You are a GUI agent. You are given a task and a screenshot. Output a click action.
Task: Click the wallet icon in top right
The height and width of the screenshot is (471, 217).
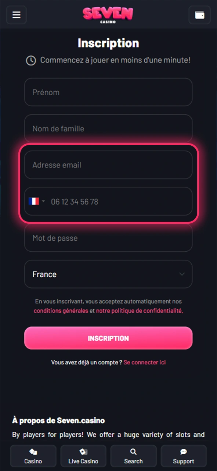[199, 15]
